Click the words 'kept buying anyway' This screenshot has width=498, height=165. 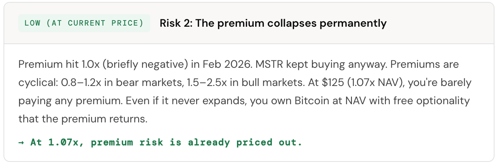[x=322, y=64]
